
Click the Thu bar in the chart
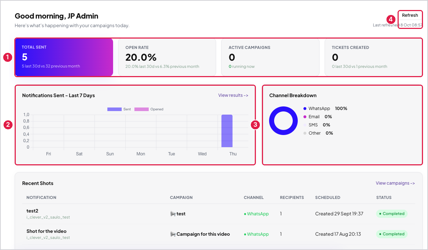[x=227, y=131]
